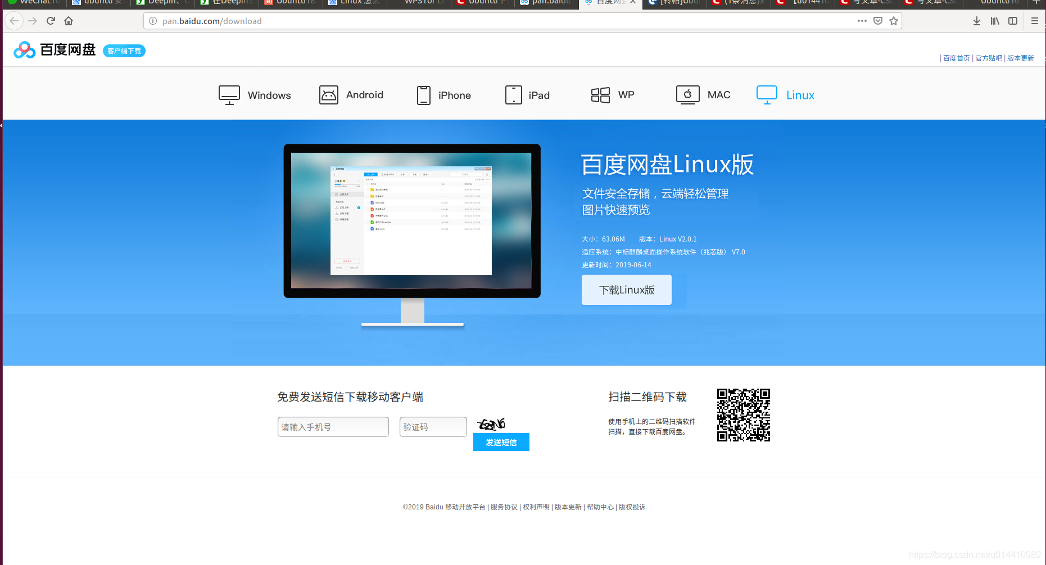Screen dimensions: 1046x565
Task: Select the Android platform tab label
Action: 365,95
